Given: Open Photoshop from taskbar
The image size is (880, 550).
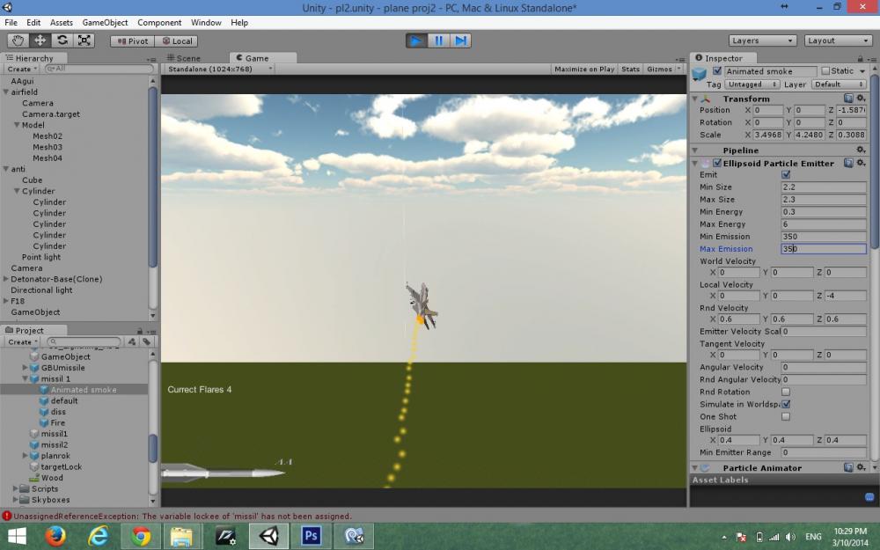Looking at the screenshot, I should [x=311, y=537].
